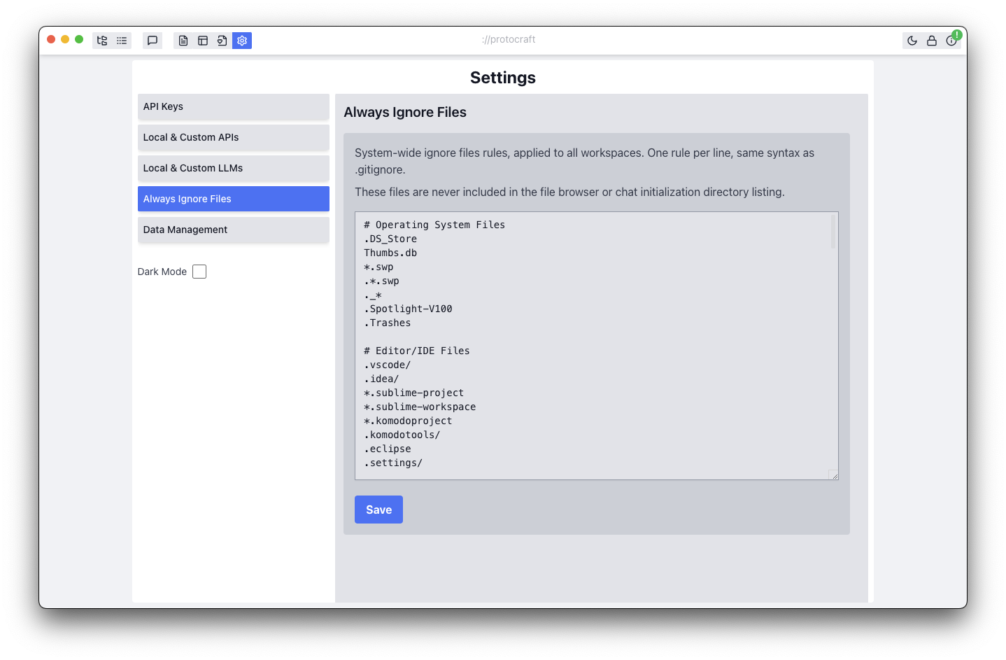Screen dimensions: 1006x660
Task: Toggle the moon dark mode icon
Action: click(912, 41)
